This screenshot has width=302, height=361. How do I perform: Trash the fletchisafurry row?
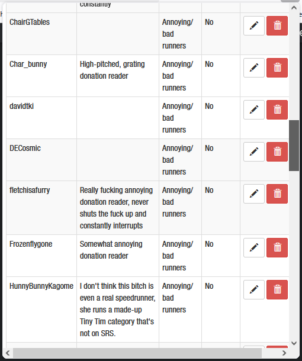coord(277,194)
